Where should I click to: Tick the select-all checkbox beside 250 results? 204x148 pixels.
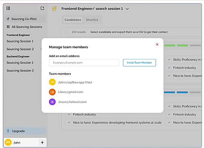[67, 32]
